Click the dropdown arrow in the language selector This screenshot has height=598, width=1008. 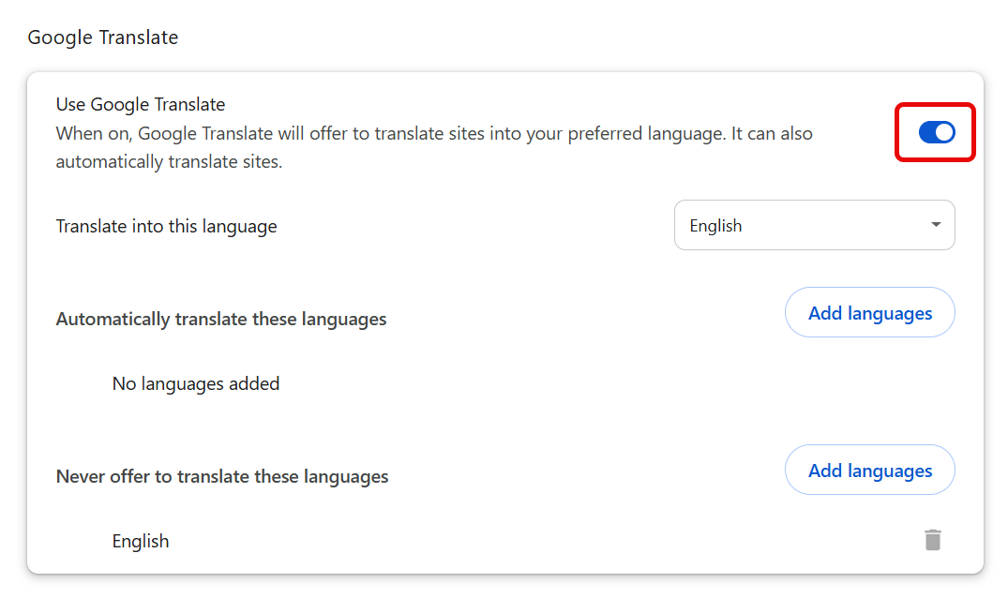934,225
